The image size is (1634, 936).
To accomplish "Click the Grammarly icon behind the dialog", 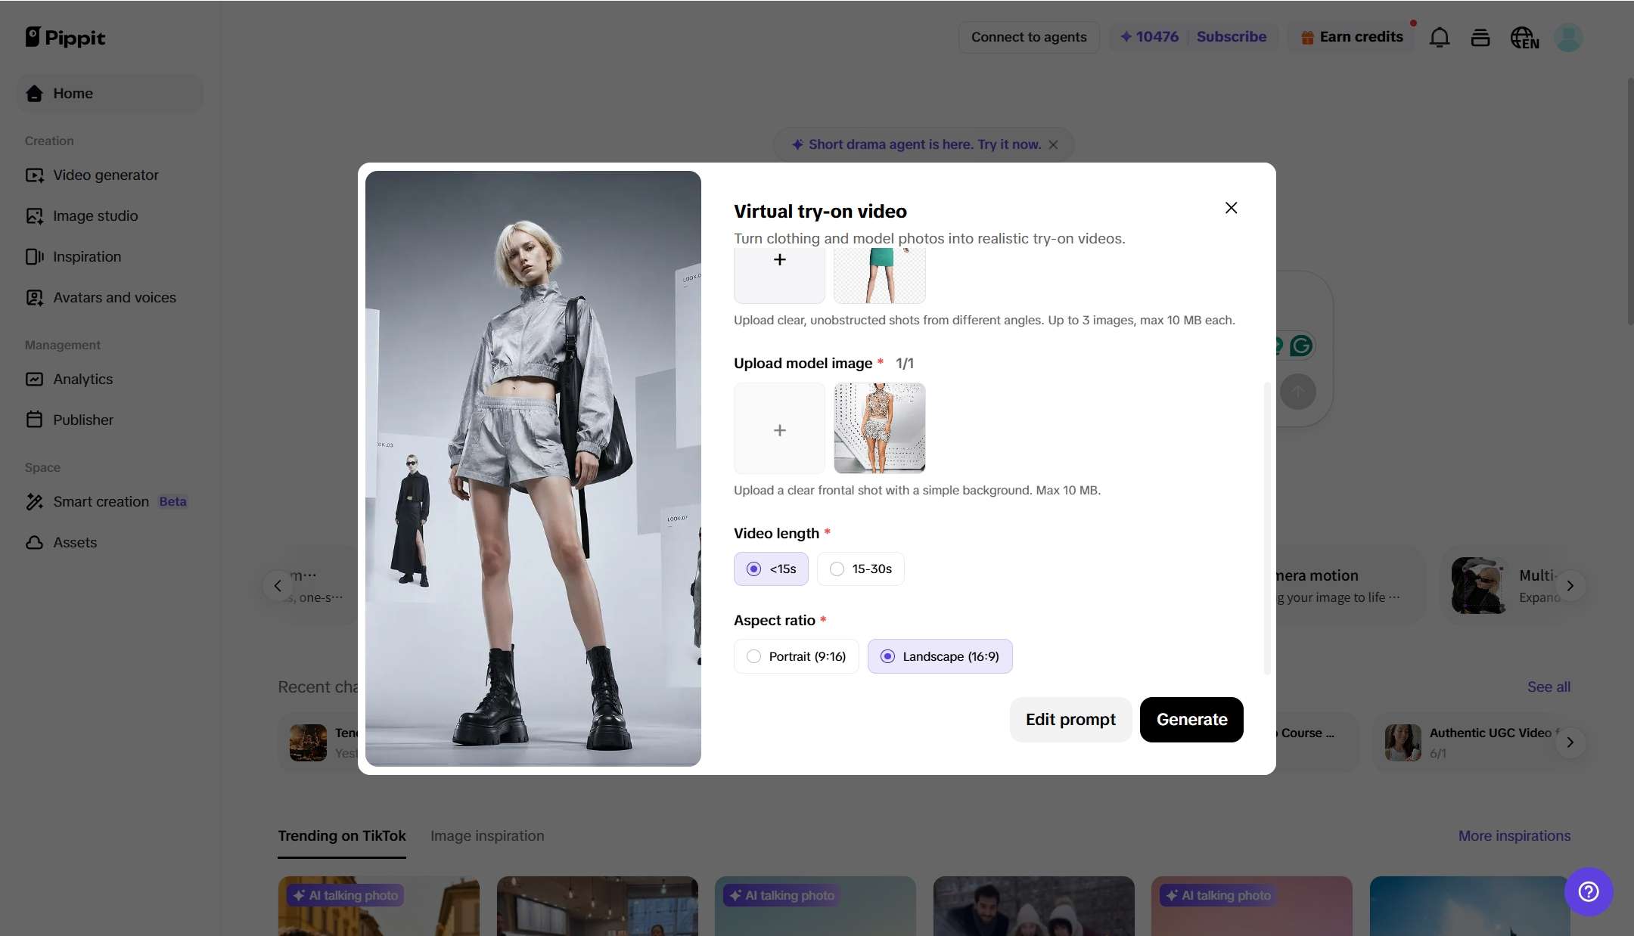I will pos(1301,346).
